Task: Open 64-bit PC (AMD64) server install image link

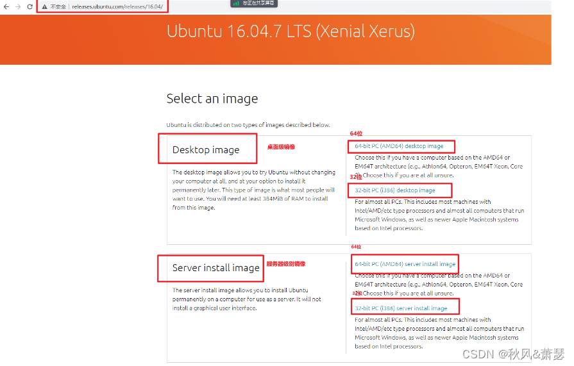Action: 405,264
